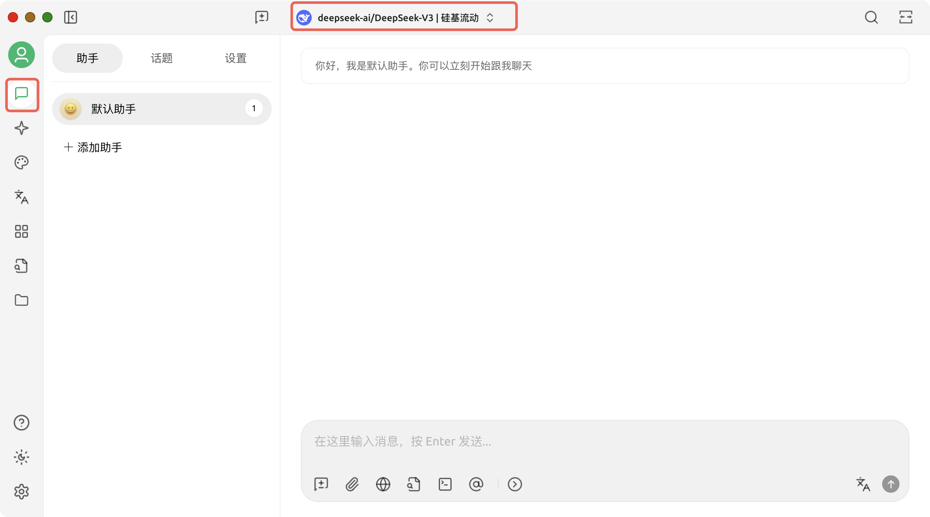Open the mini apps grid icon
Screen dimensions: 930x517
22,231
